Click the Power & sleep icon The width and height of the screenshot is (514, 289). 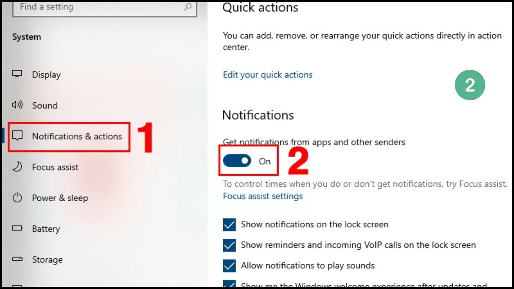pyautogui.click(x=18, y=198)
